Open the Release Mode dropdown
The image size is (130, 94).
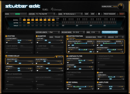coord(79,32)
